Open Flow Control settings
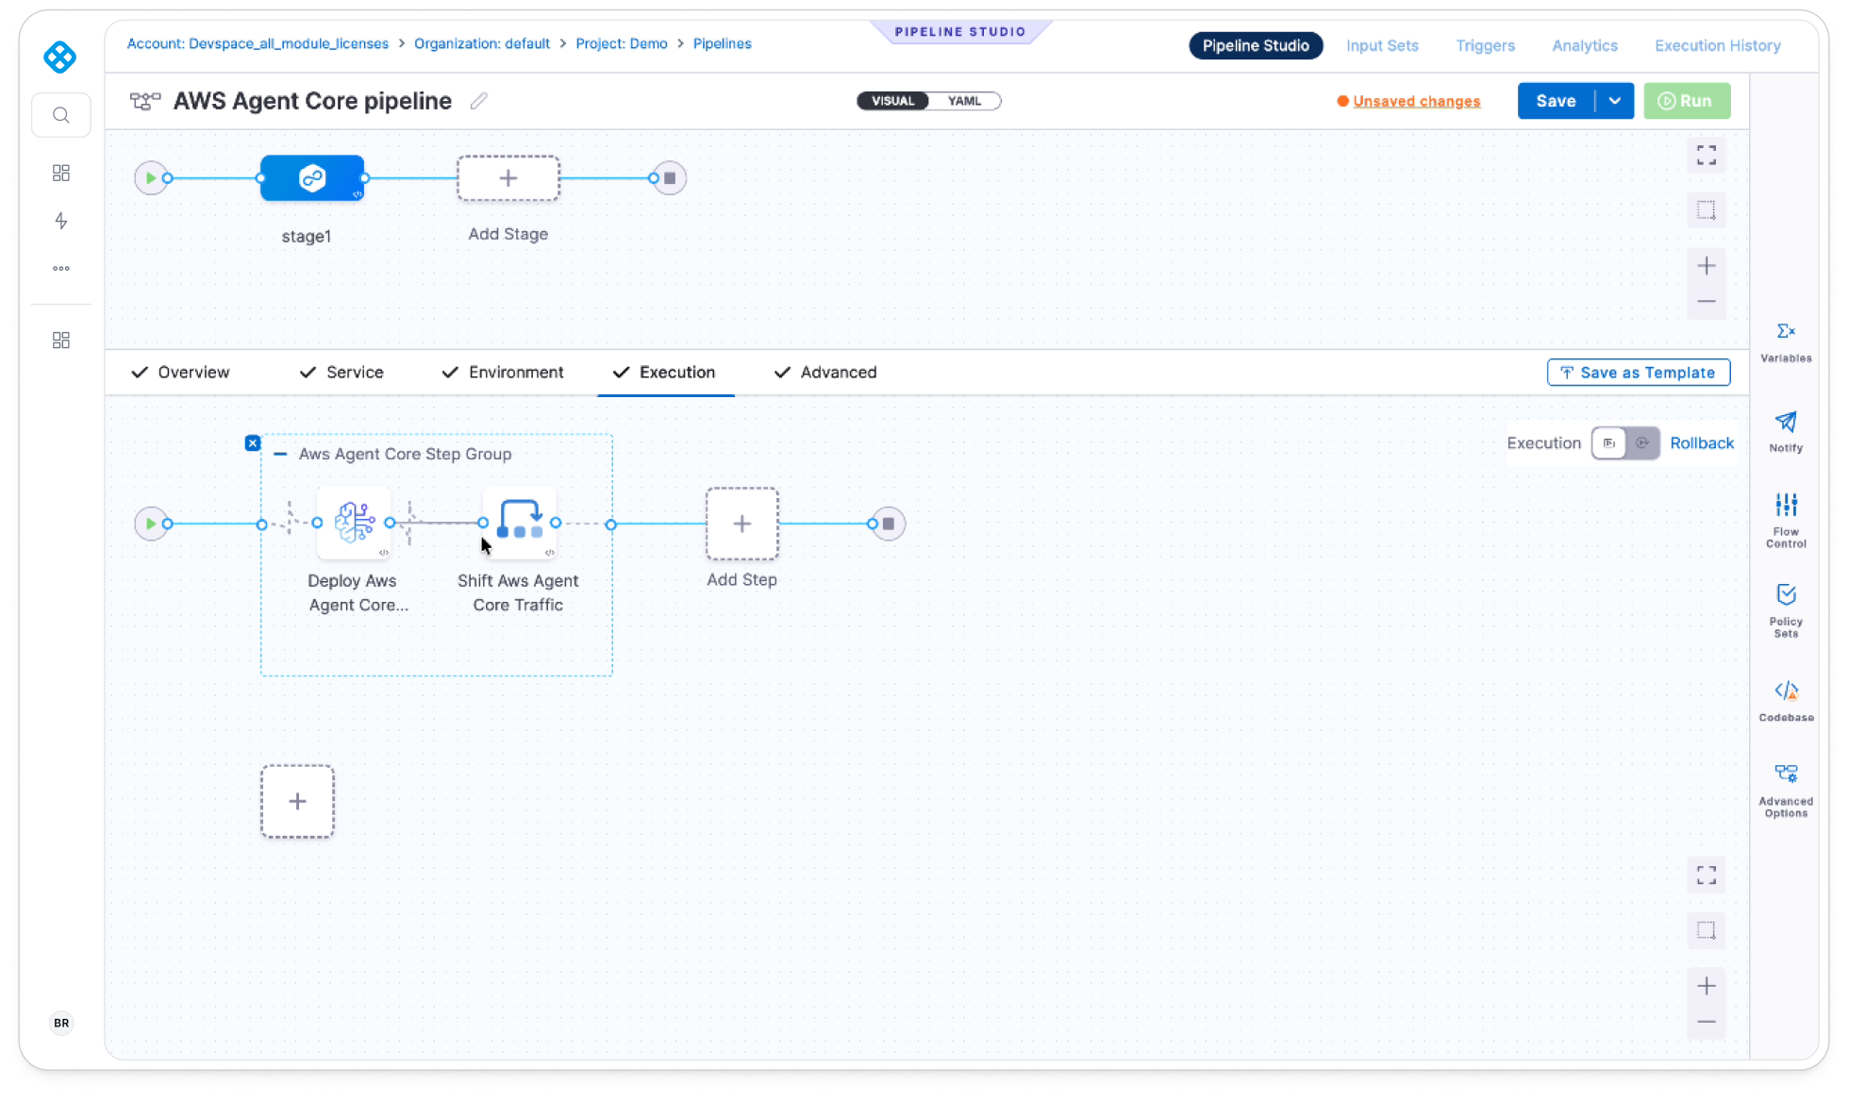1849x1099 pixels. click(x=1786, y=520)
